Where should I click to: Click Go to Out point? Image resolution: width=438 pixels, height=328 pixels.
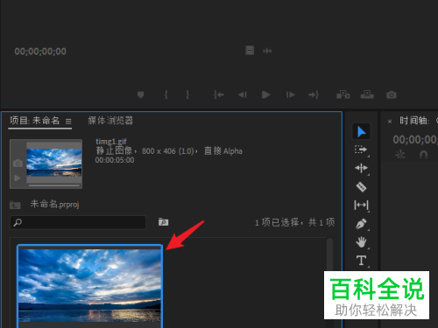[x=314, y=94]
